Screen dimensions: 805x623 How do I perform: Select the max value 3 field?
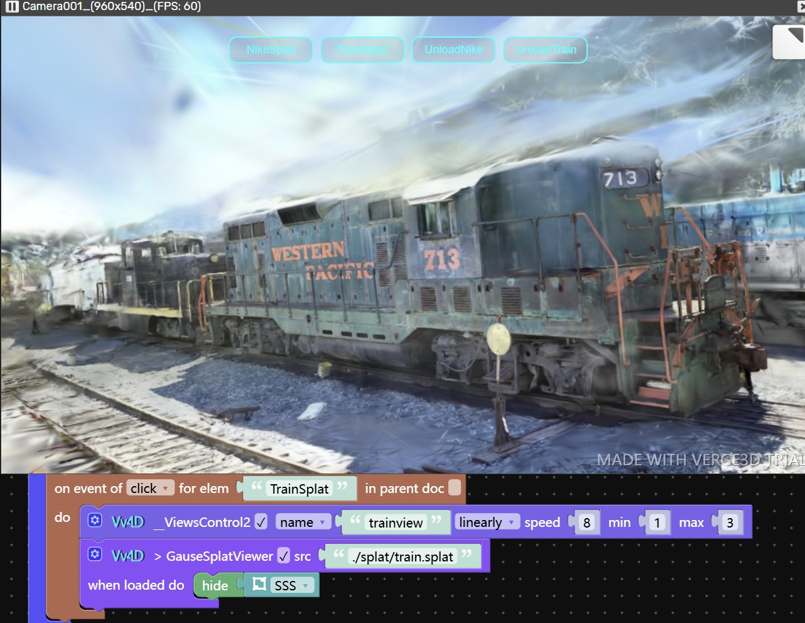click(x=730, y=523)
